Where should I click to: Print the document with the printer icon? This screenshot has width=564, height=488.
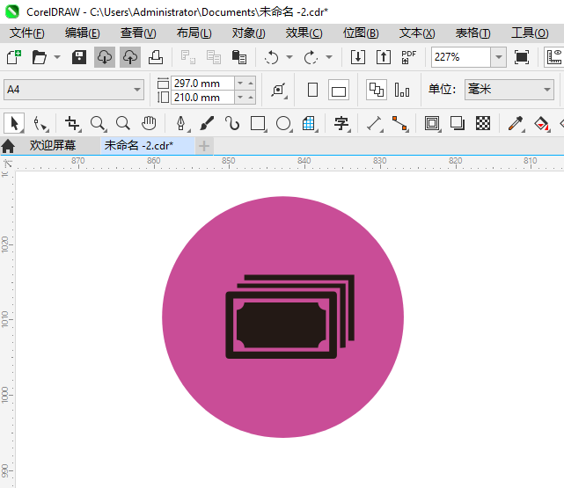pyautogui.click(x=156, y=57)
